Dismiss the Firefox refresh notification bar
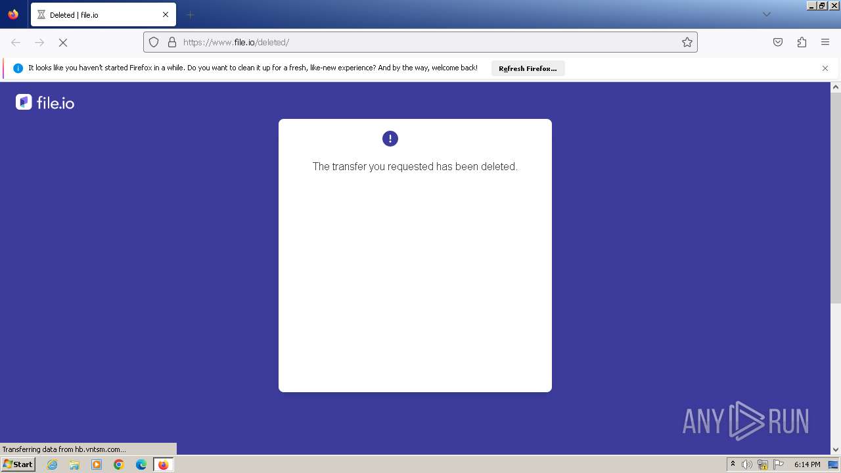The height and width of the screenshot is (473, 841). click(x=825, y=68)
